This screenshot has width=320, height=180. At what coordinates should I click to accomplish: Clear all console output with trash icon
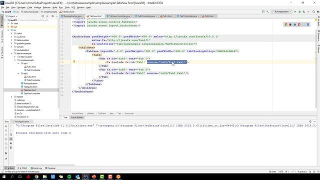pos(11,147)
